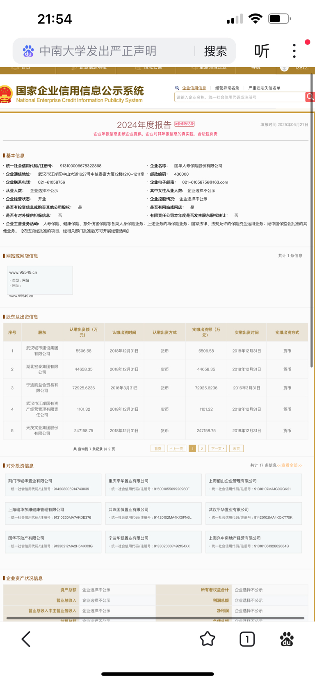Tap the postal code 430000
315x682 pixels.
coord(181,174)
